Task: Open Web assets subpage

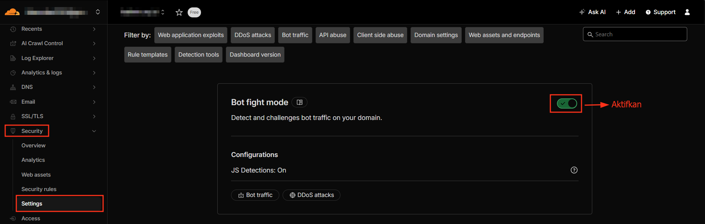Action: (36, 175)
